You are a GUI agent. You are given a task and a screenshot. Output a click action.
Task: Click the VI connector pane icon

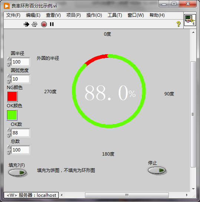[190, 20]
